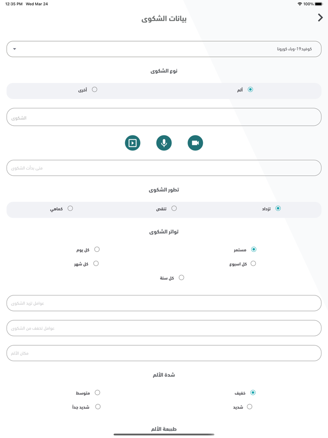Open the video playback icon
The height and width of the screenshot is (438, 328).
(133, 143)
